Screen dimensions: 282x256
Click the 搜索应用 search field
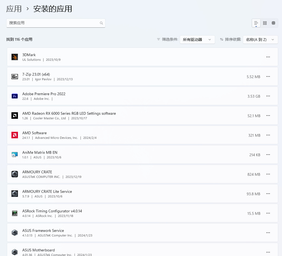point(56,23)
